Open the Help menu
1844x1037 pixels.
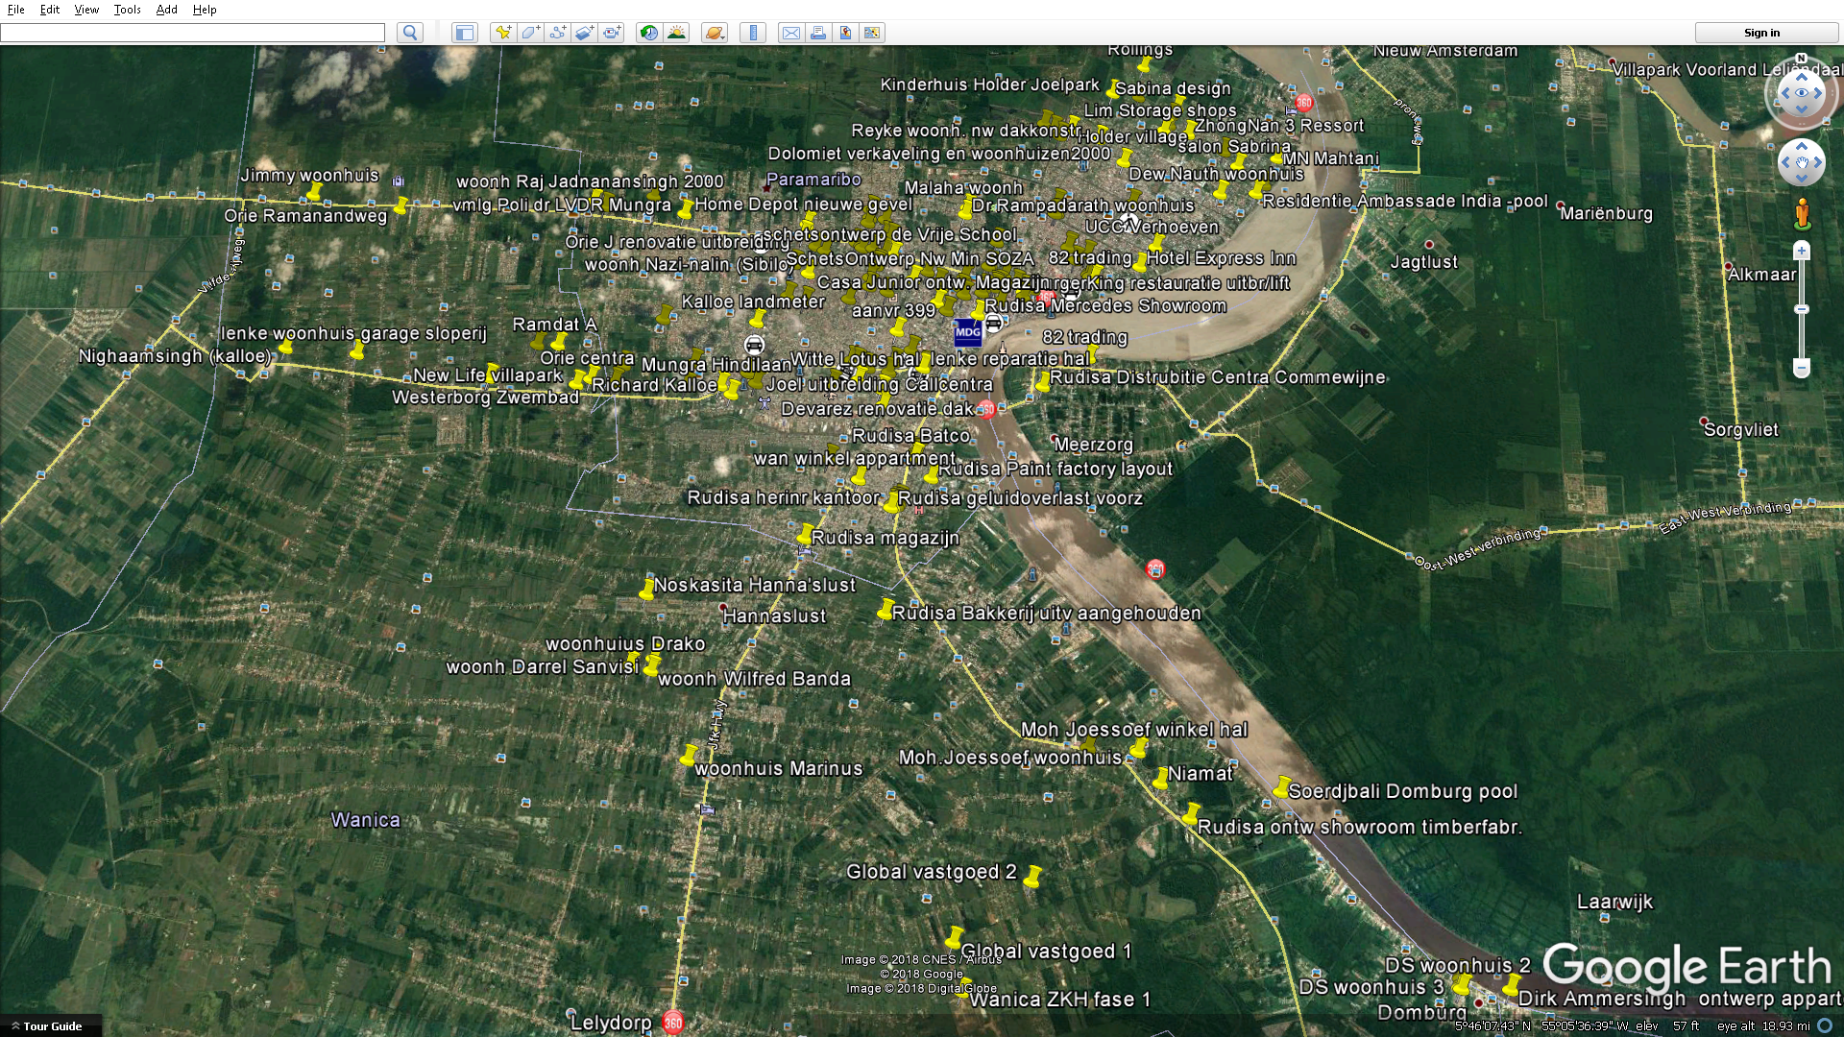pyautogui.click(x=205, y=10)
